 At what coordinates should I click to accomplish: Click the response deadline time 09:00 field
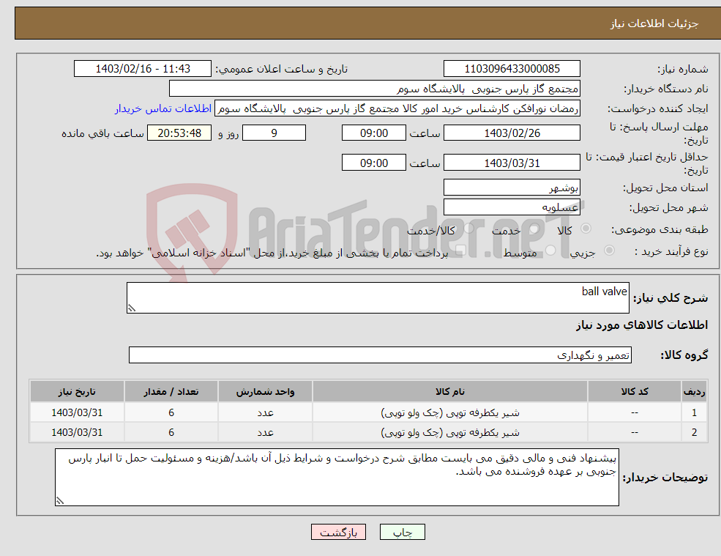374,133
